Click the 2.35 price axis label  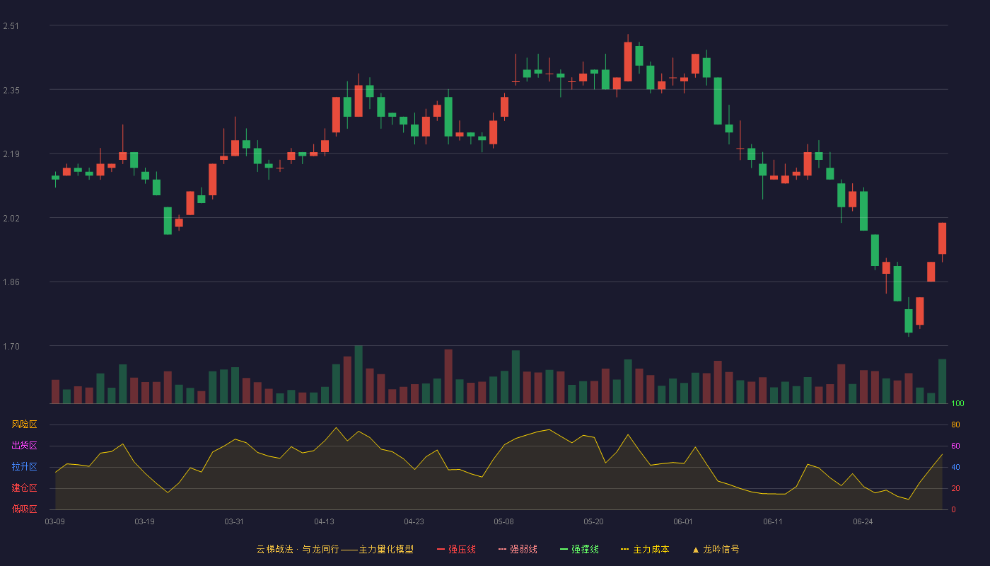11,90
